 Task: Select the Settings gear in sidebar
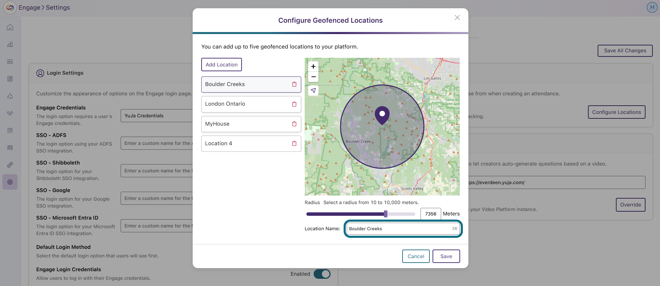(x=10, y=182)
